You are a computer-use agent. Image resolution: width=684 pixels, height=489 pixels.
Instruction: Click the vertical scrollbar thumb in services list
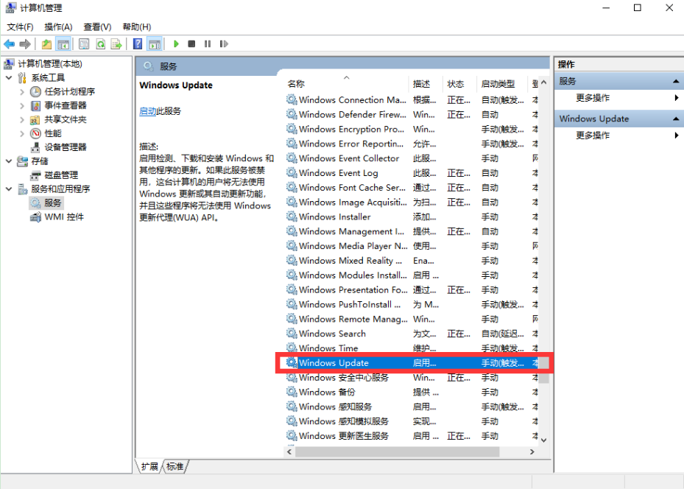tap(543, 370)
